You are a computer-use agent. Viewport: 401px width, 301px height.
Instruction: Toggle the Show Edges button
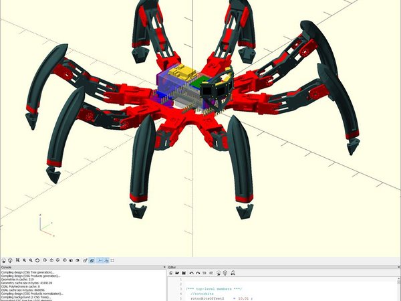(x=112, y=260)
